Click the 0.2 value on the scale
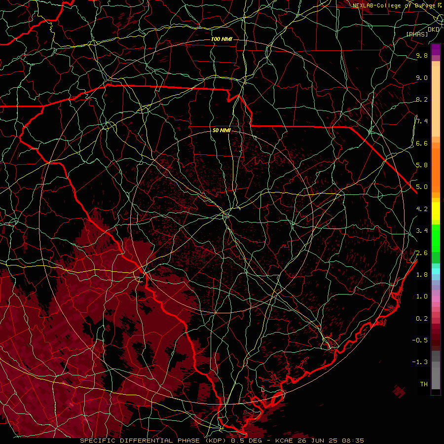Viewport: 444px width, 444px height. click(422, 319)
